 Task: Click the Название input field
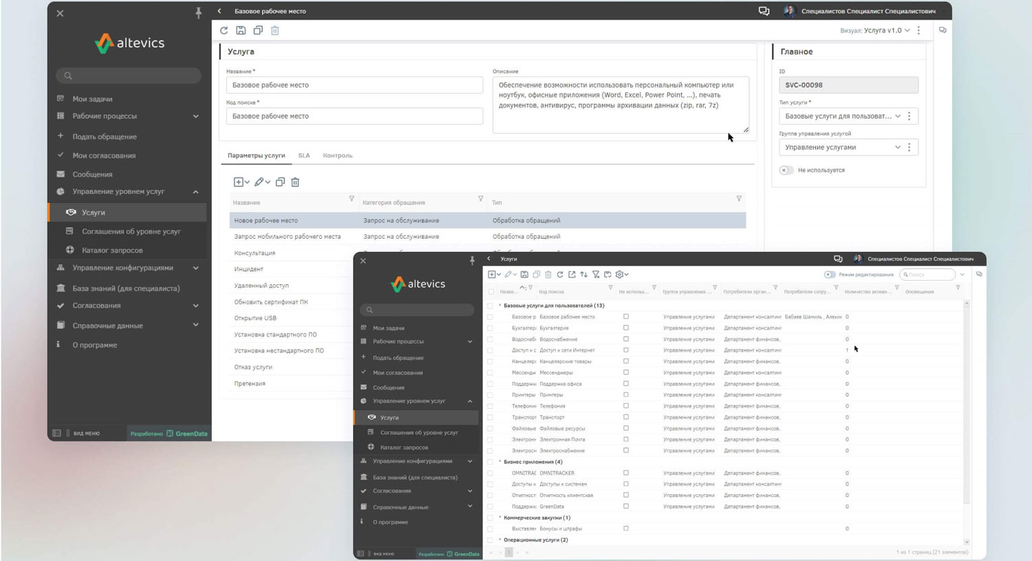354,85
